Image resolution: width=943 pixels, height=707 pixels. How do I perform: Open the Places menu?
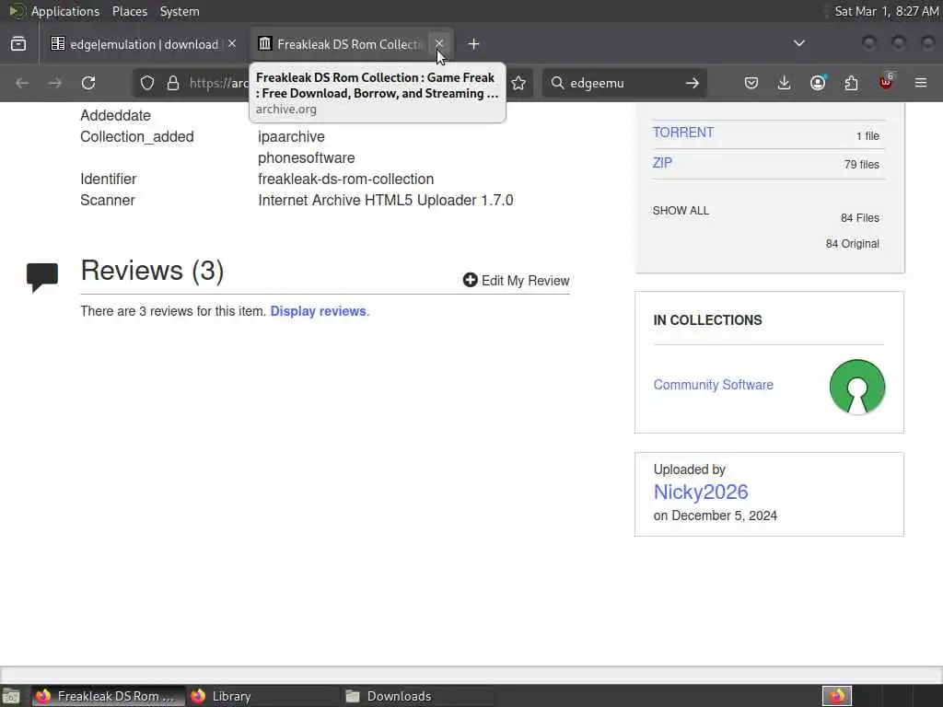129,11
